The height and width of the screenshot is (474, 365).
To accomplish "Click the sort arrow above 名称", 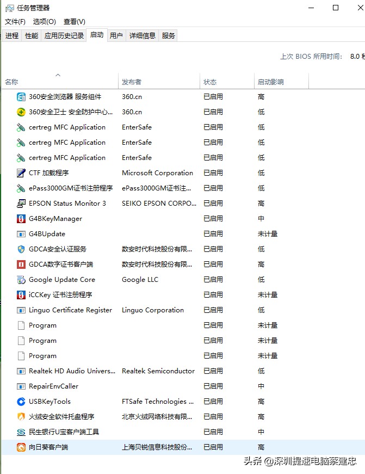I will coord(58,75).
